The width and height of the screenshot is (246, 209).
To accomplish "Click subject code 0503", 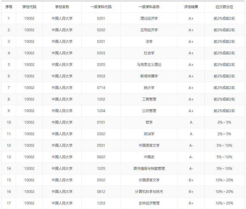I will (x=101, y=76).
